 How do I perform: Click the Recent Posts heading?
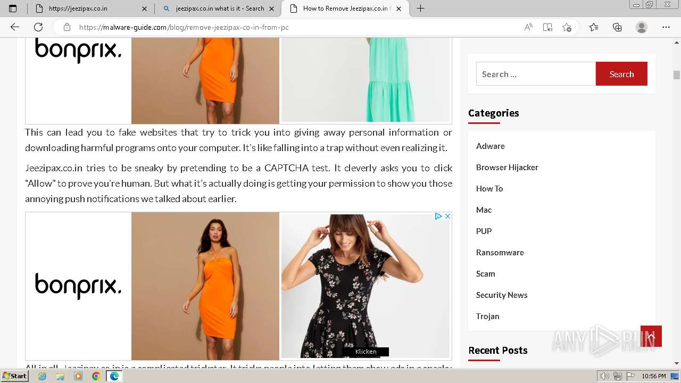coord(498,350)
